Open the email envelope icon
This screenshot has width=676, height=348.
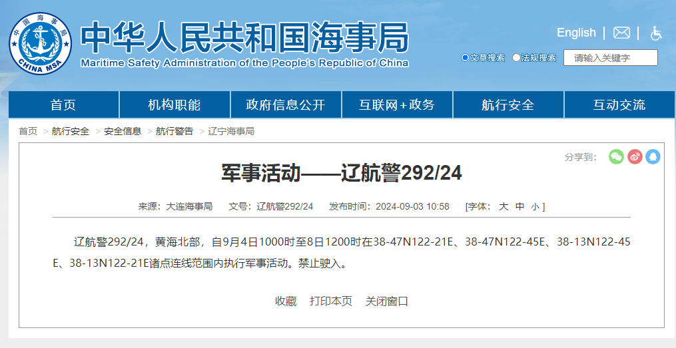tap(621, 33)
